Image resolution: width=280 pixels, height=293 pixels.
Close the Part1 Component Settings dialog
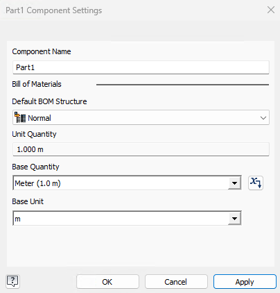point(271,10)
